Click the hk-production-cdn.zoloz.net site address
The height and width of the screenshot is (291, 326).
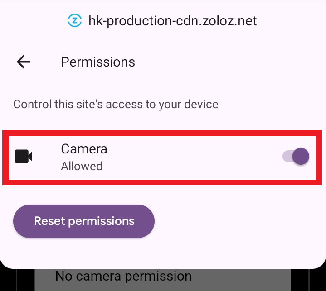click(173, 21)
